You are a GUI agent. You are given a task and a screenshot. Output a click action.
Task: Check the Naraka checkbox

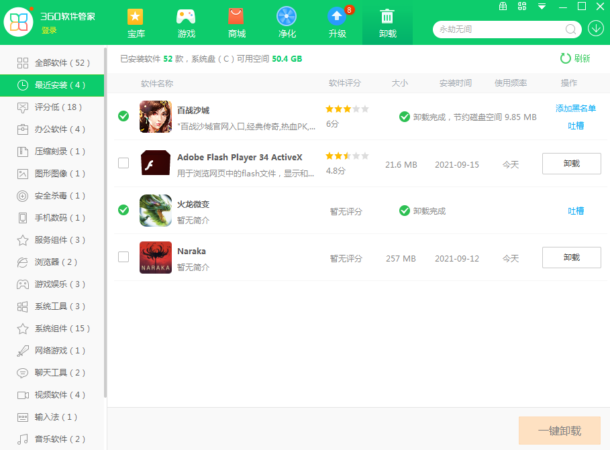click(x=123, y=257)
